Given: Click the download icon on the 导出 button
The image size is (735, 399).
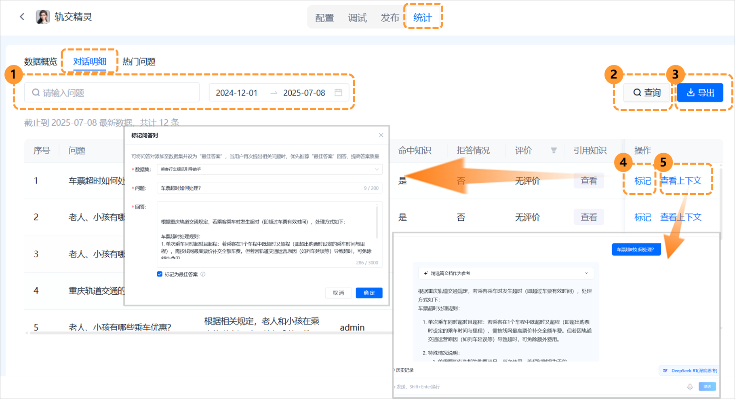Looking at the screenshot, I should (x=690, y=92).
